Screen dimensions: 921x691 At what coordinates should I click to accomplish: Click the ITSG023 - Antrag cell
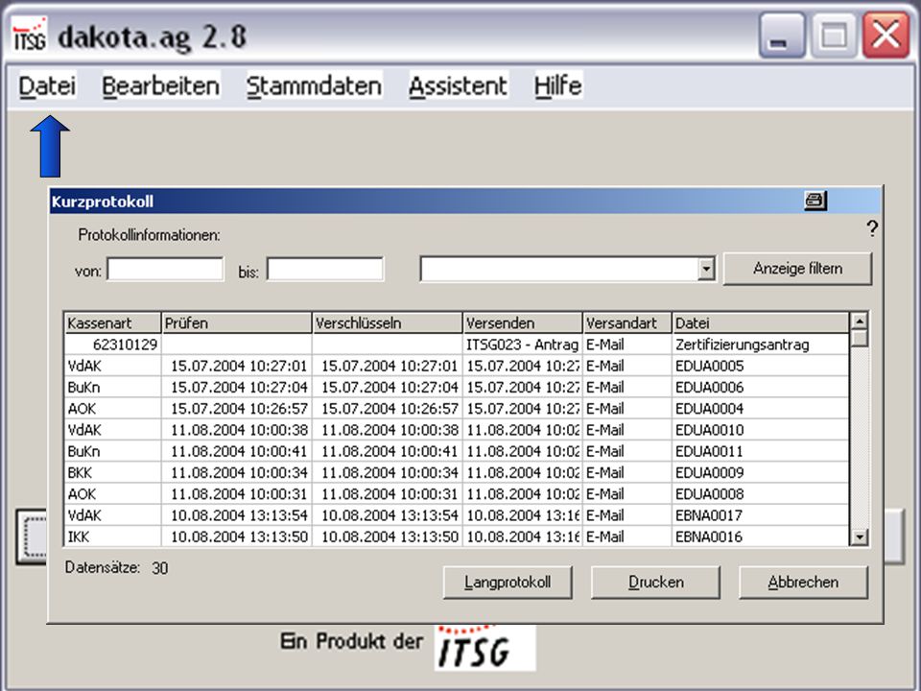[x=523, y=345]
